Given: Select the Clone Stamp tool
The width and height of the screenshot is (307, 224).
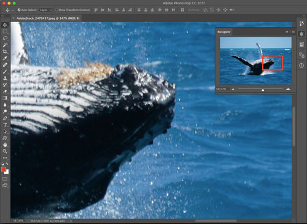Looking at the screenshot, I should click(x=5, y=78).
